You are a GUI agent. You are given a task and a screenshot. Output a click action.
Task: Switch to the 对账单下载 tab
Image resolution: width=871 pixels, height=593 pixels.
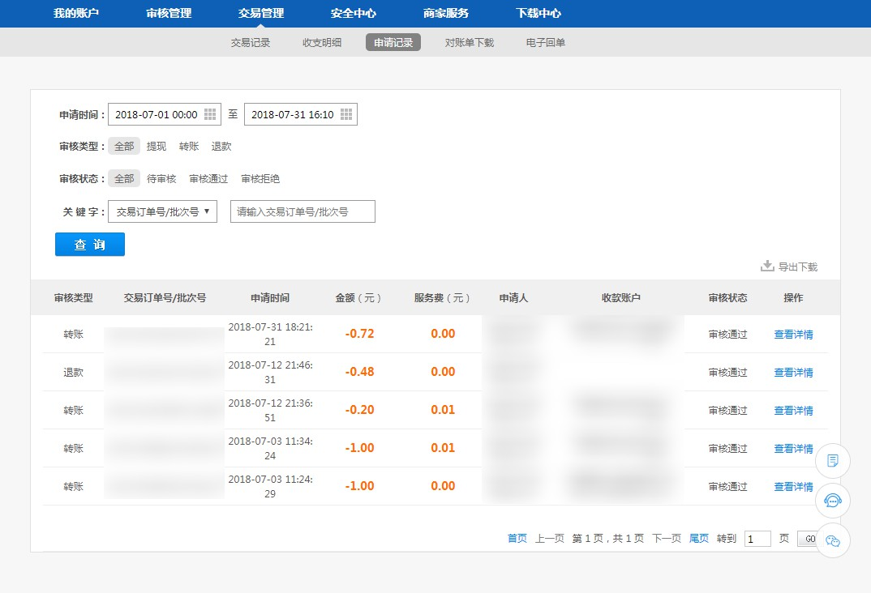(x=470, y=42)
